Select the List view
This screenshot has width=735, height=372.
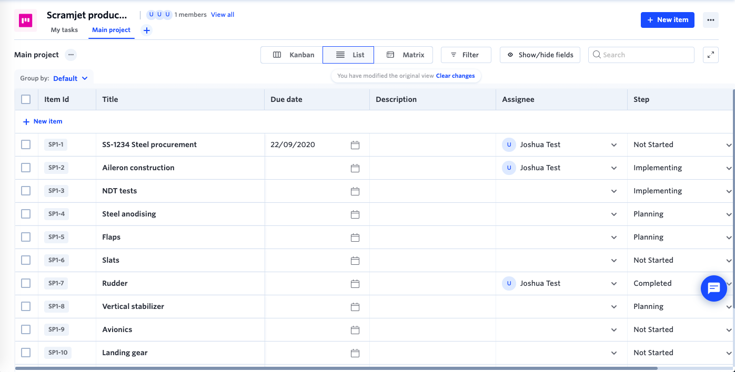pos(348,55)
